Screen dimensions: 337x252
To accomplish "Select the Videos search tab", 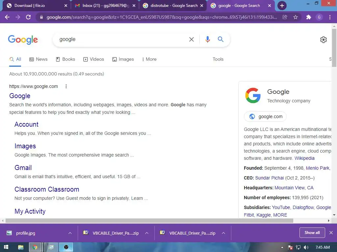I will pos(94,59).
